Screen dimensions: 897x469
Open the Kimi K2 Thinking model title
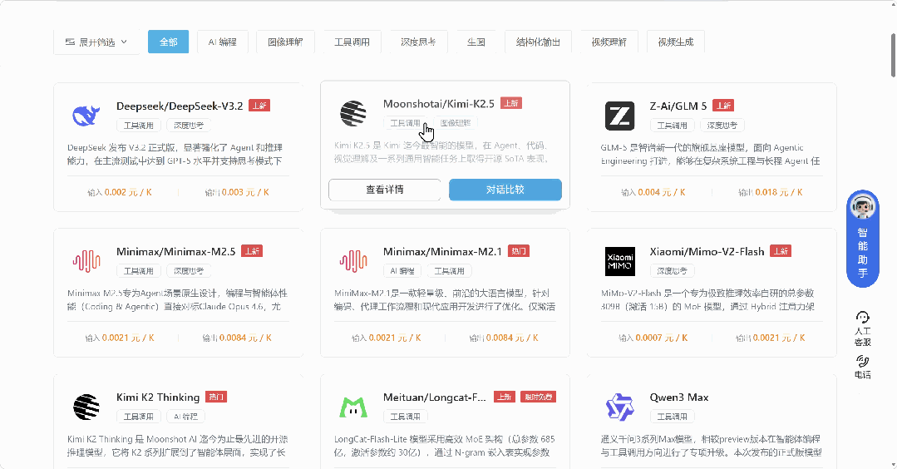tap(158, 397)
